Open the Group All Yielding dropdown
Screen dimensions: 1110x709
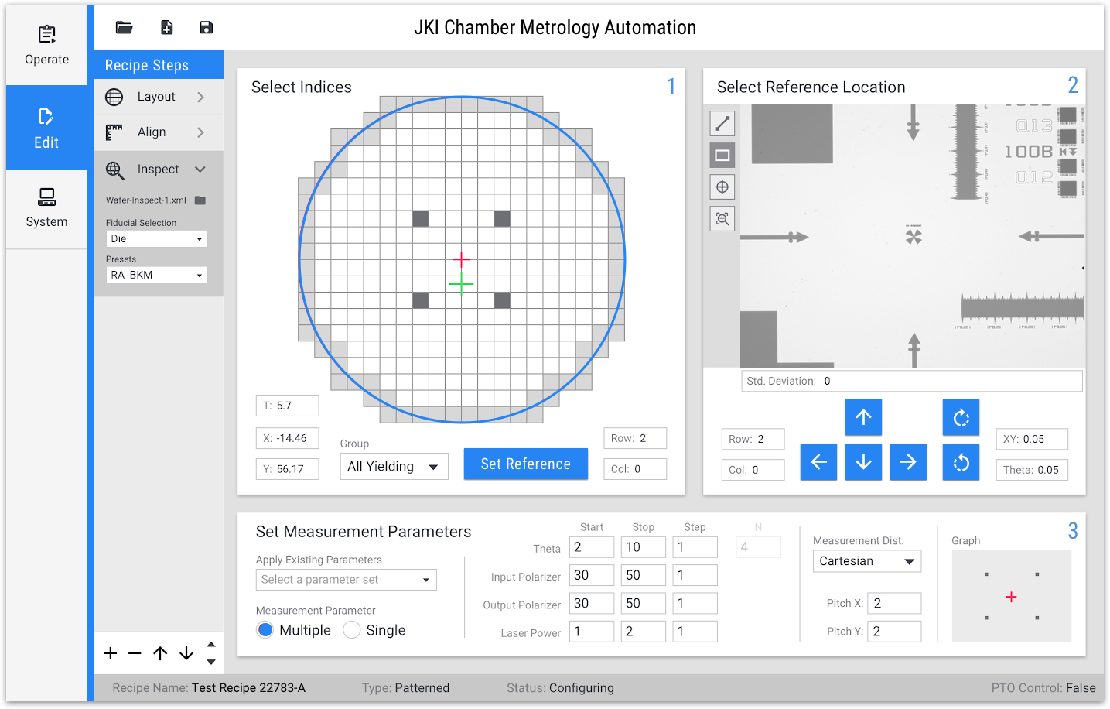394,467
